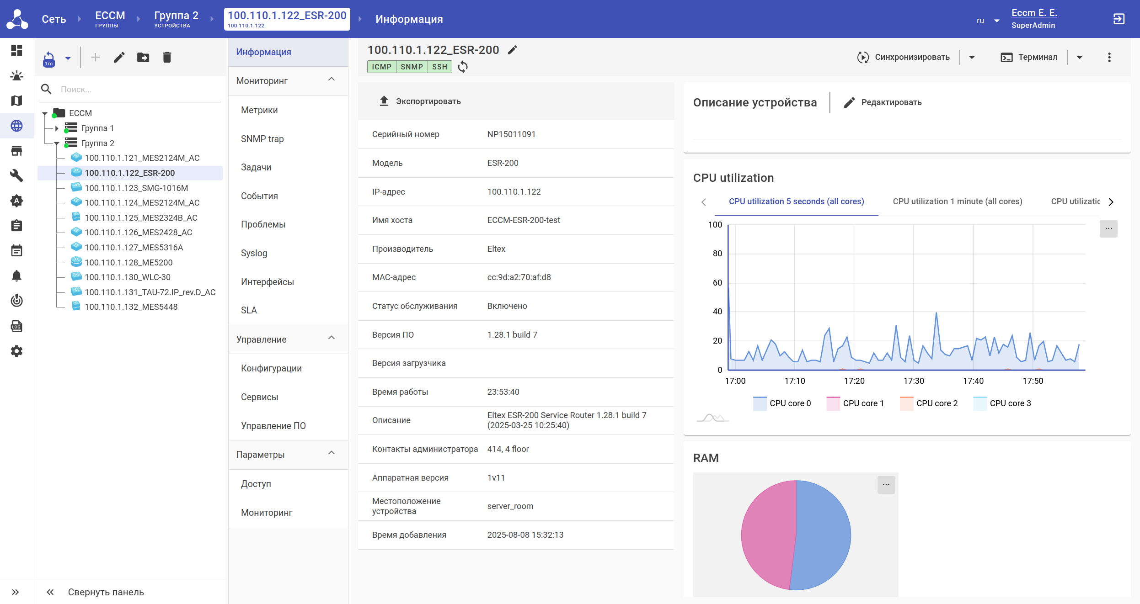Switch to CPU utilization 1 minute tab
Viewport: 1140px width, 604px height.
click(957, 201)
